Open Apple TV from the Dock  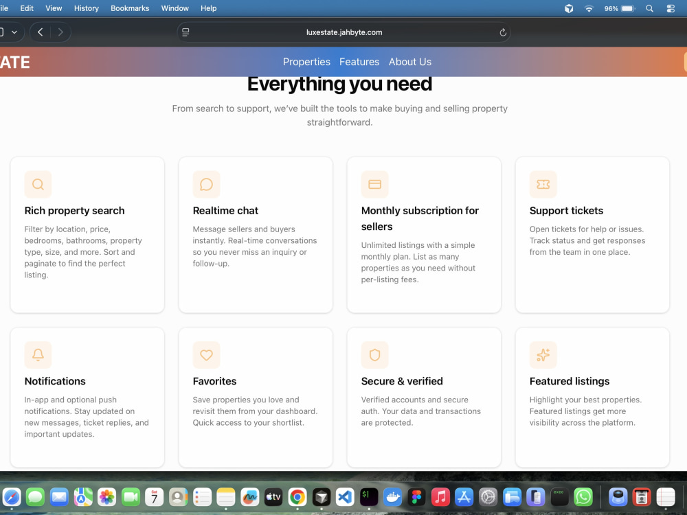tap(273, 497)
